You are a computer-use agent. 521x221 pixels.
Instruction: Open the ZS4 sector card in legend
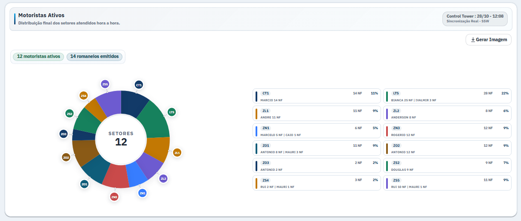[x=317, y=183]
